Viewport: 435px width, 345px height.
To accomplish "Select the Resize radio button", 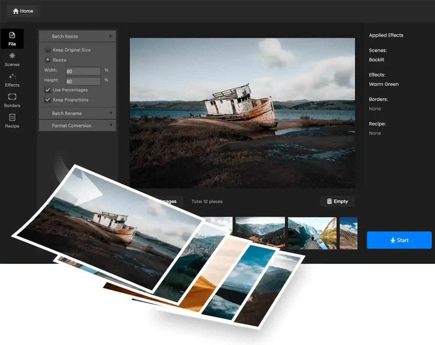I will tap(48, 60).
